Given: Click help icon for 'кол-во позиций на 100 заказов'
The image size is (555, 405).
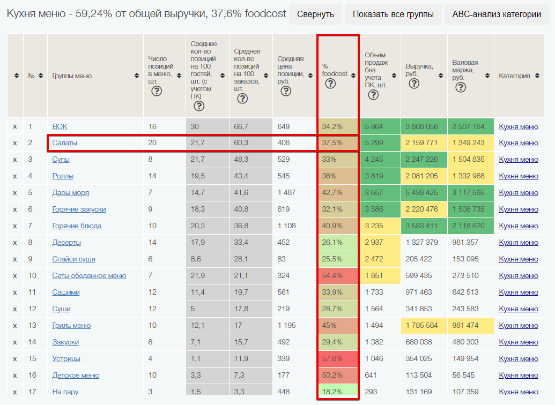Looking at the screenshot, I should [242, 99].
